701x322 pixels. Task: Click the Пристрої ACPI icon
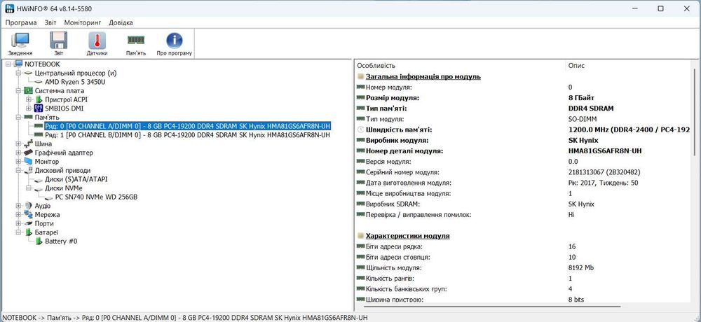tap(39, 99)
